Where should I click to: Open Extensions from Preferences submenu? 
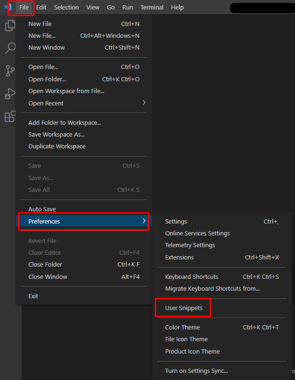(x=222, y=258)
